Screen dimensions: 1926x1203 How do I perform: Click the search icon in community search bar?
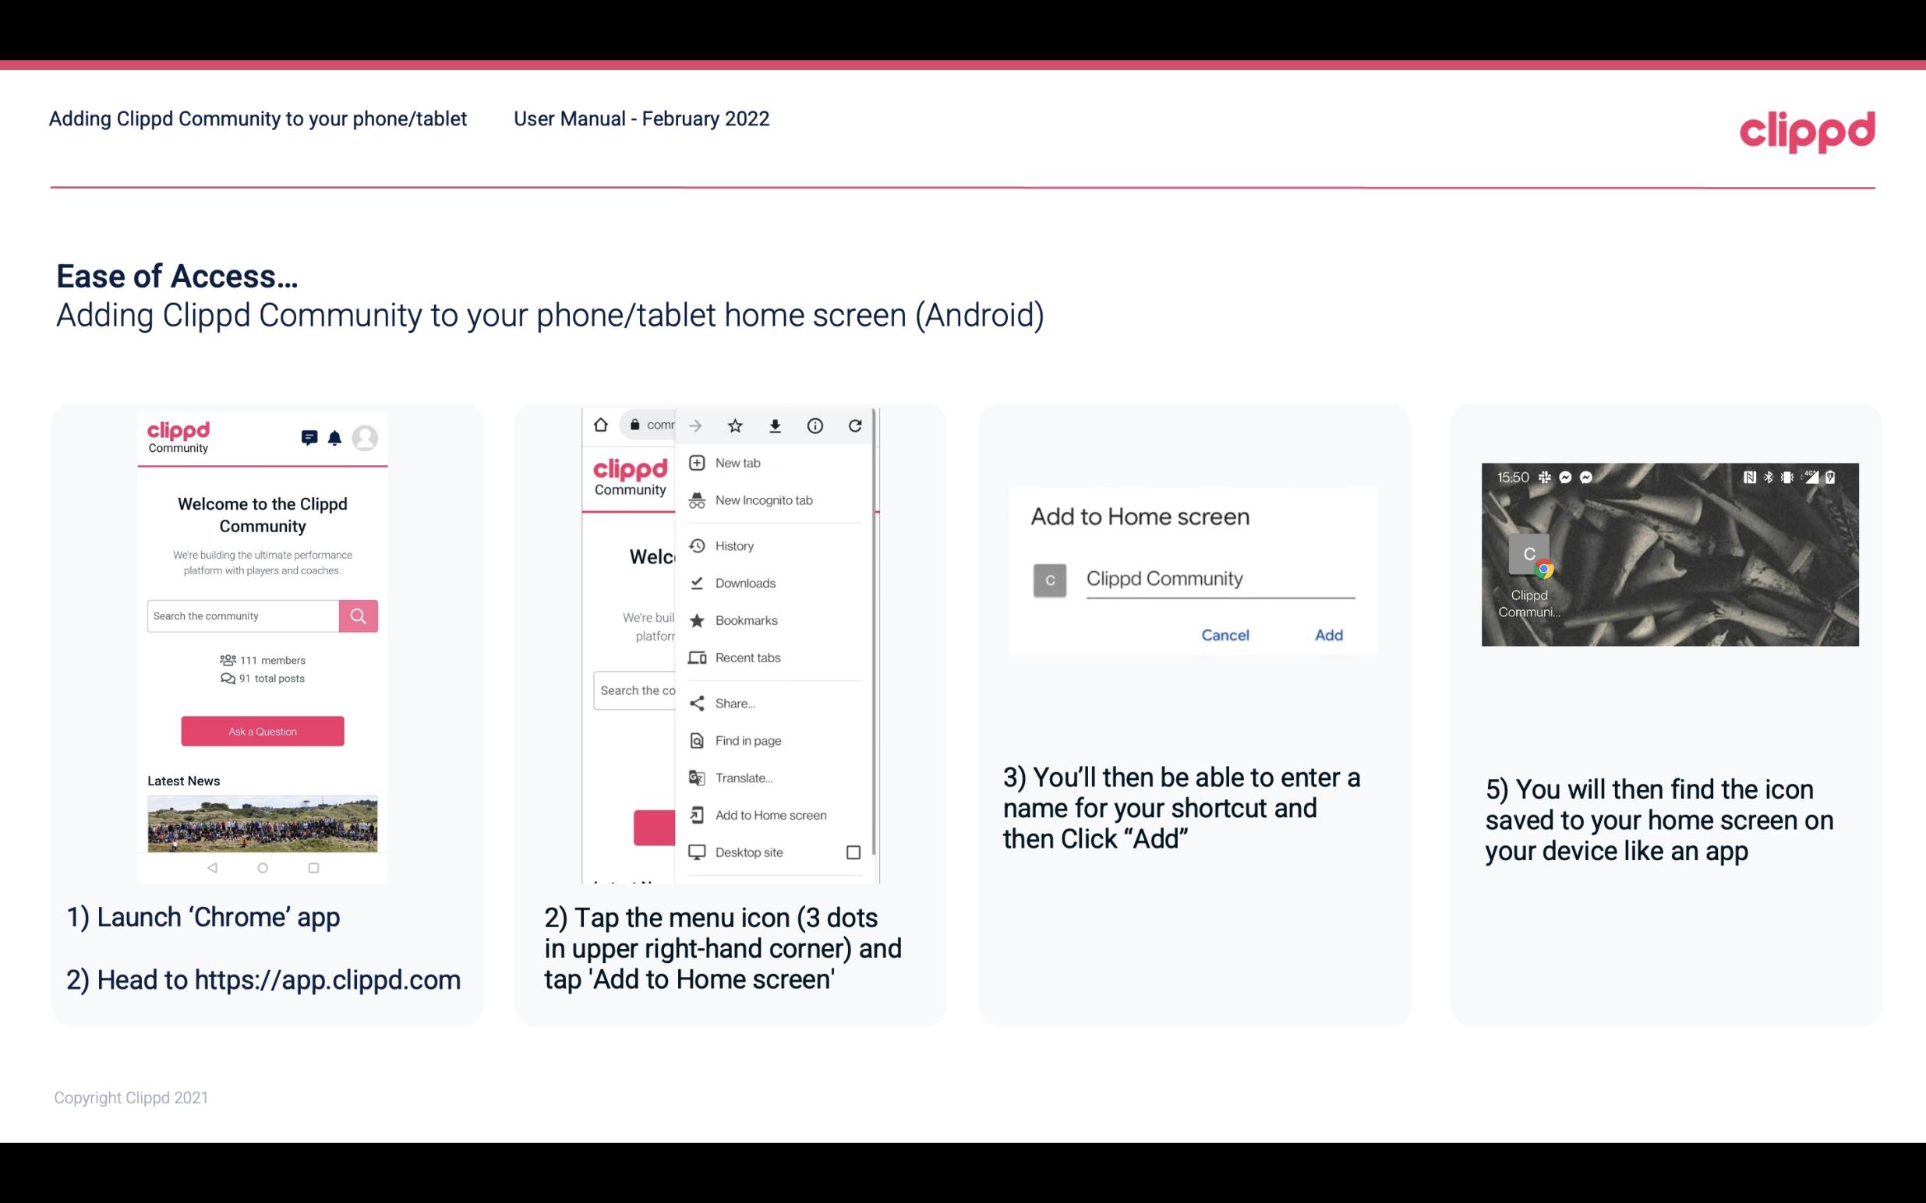pyautogui.click(x=358, y=616)
